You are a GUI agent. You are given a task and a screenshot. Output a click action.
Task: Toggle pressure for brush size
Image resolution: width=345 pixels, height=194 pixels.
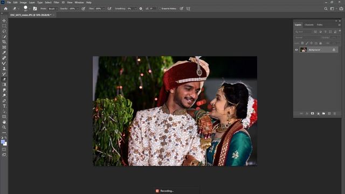tap(181, 9)
